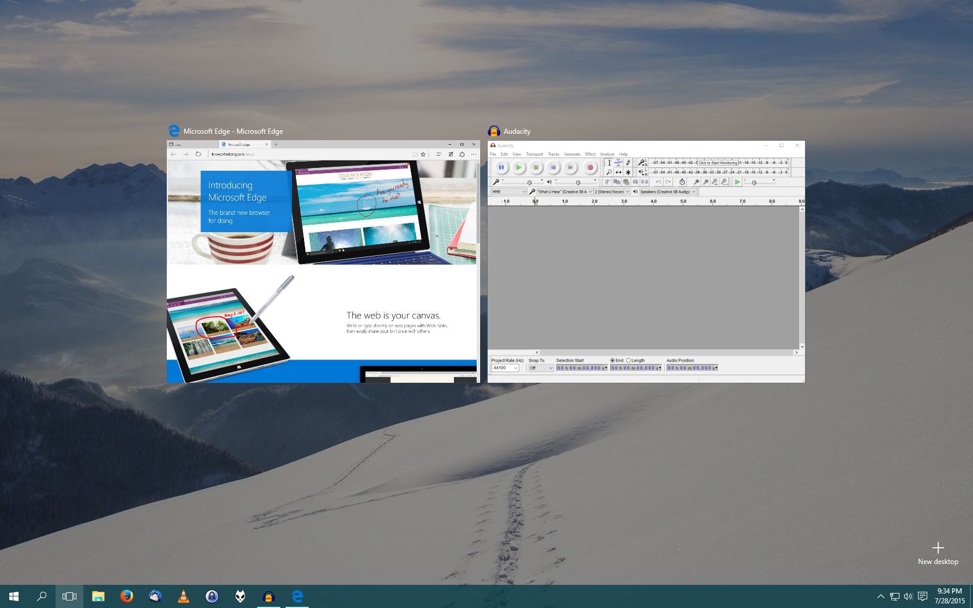973x608 pixels.
Task: Click the Undo arrow in Audacity
Action: [x=659, y=182]
